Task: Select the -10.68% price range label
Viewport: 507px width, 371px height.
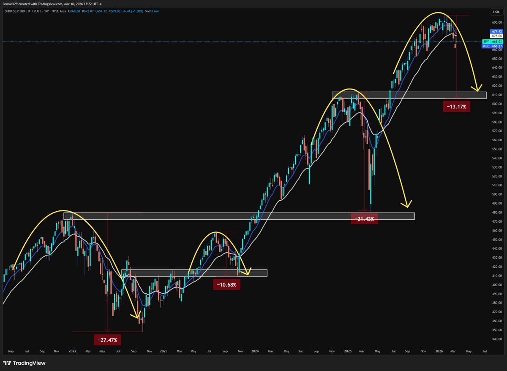Action: click(x=226, y=285)
